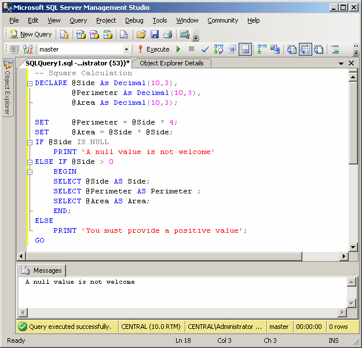This screenshot has width=362, height=348.
Task: Toggle Include Client Statistics
Action: coord(275,49)
